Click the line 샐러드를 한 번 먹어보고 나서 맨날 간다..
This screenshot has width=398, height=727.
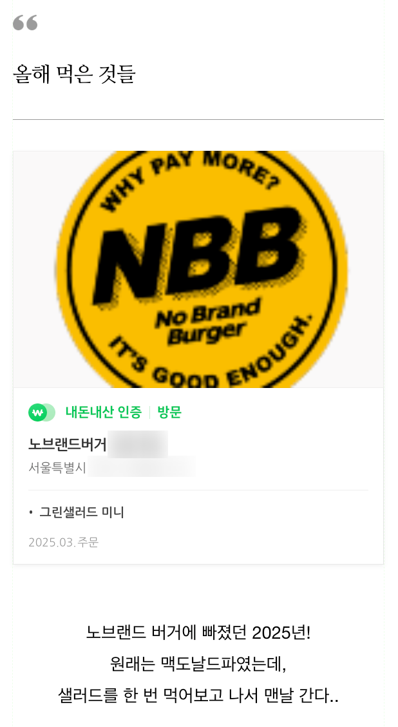click(x=198, y=695)
